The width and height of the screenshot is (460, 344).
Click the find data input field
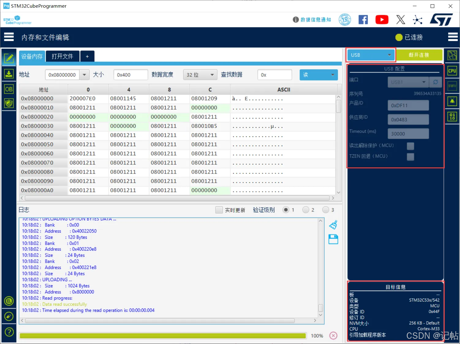(x=275, y=75)
